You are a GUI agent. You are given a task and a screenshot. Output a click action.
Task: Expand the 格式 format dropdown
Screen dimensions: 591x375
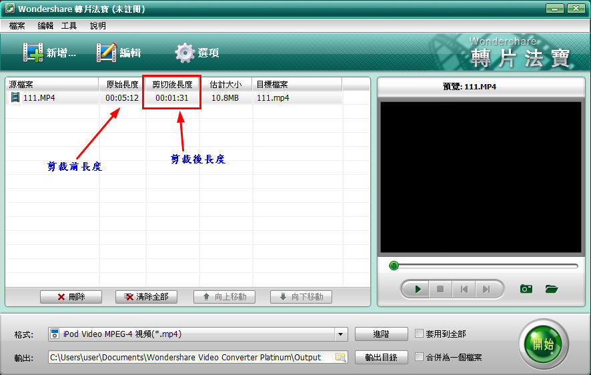click(341, 334)
